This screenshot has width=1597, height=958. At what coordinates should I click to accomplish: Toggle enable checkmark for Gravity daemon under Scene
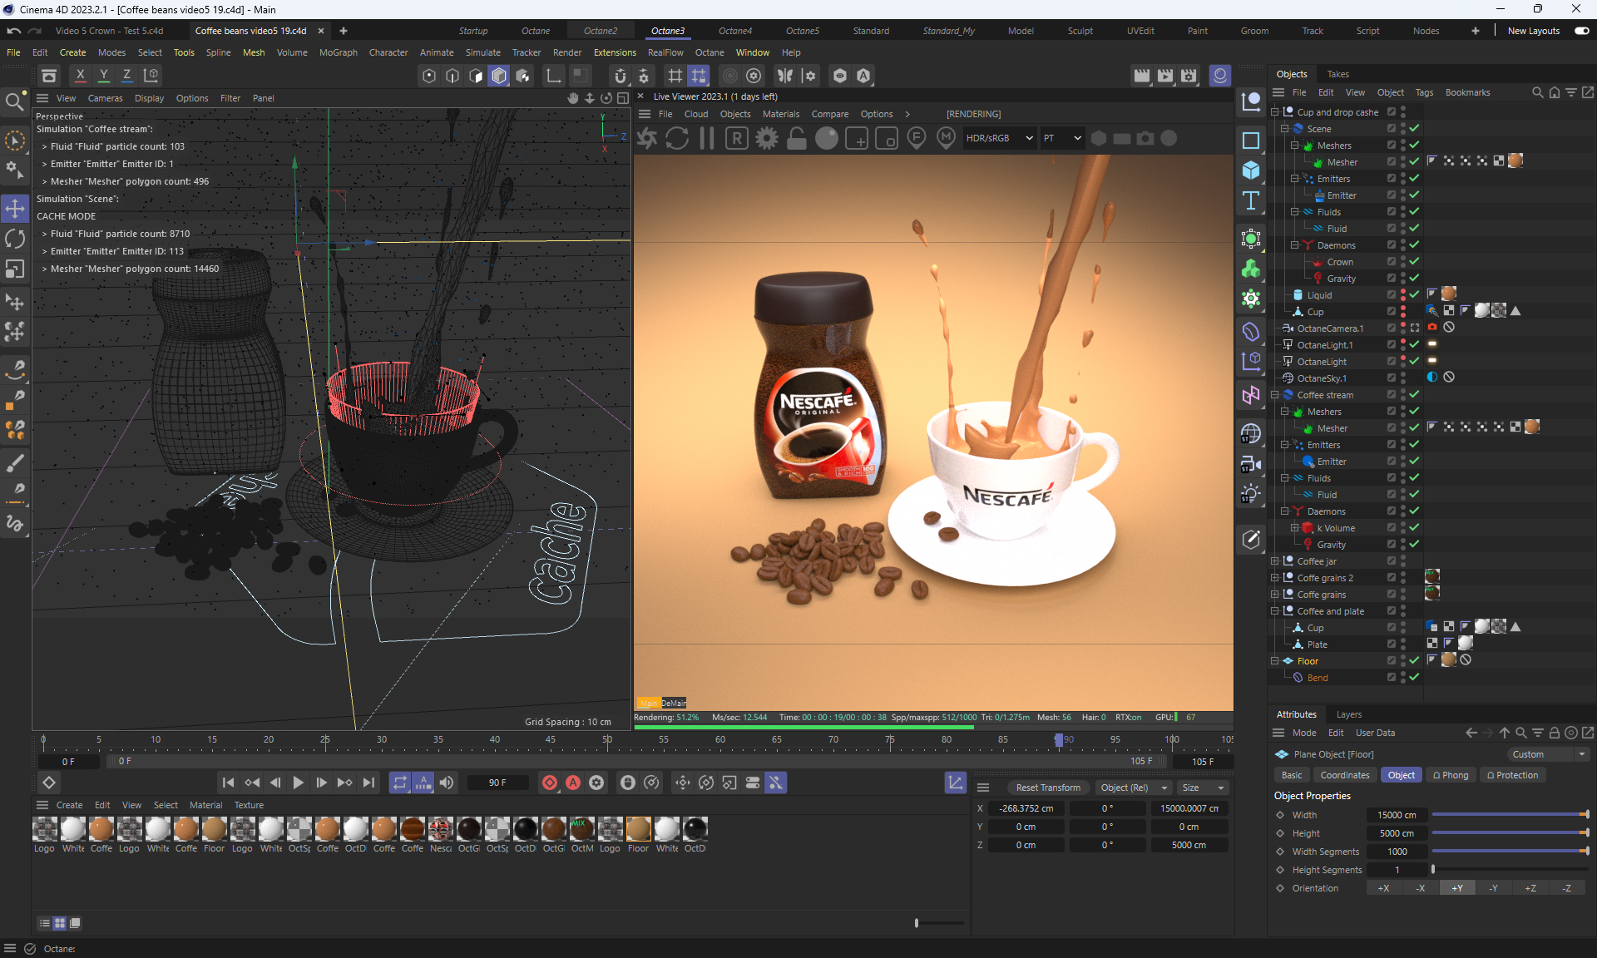1414,278
